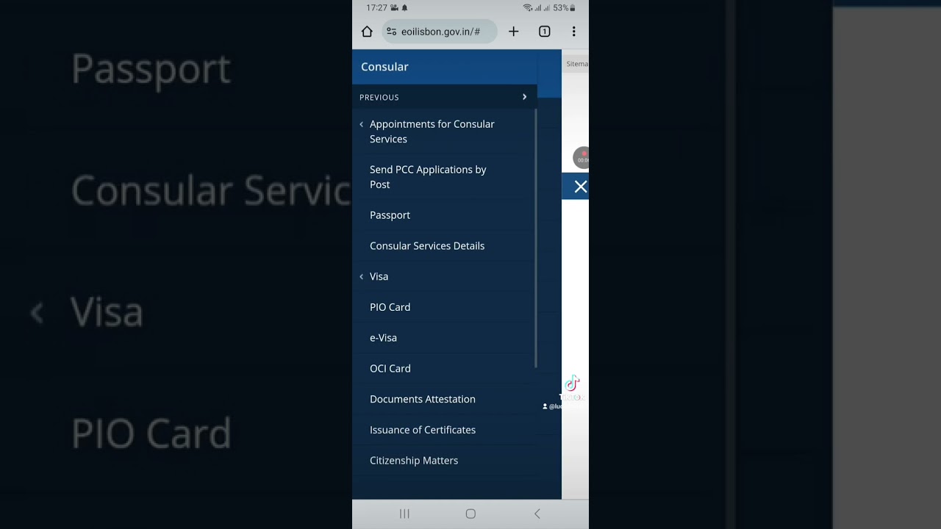Viewport: 941px width, 529px height.
Task: Click the Consular menu header
Action: tap(445, 67)
